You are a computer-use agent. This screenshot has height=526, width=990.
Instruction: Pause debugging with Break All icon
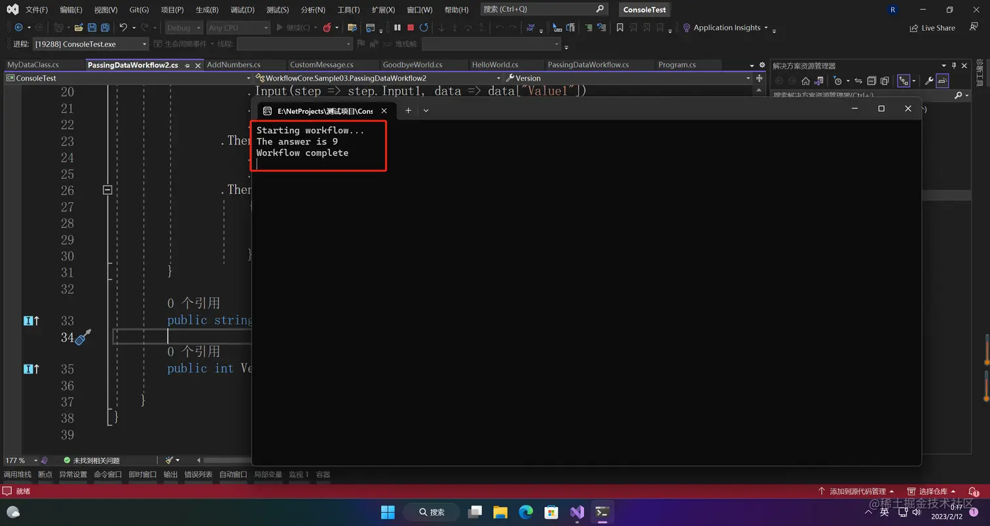pyautogui.click(x=397, y=27)
